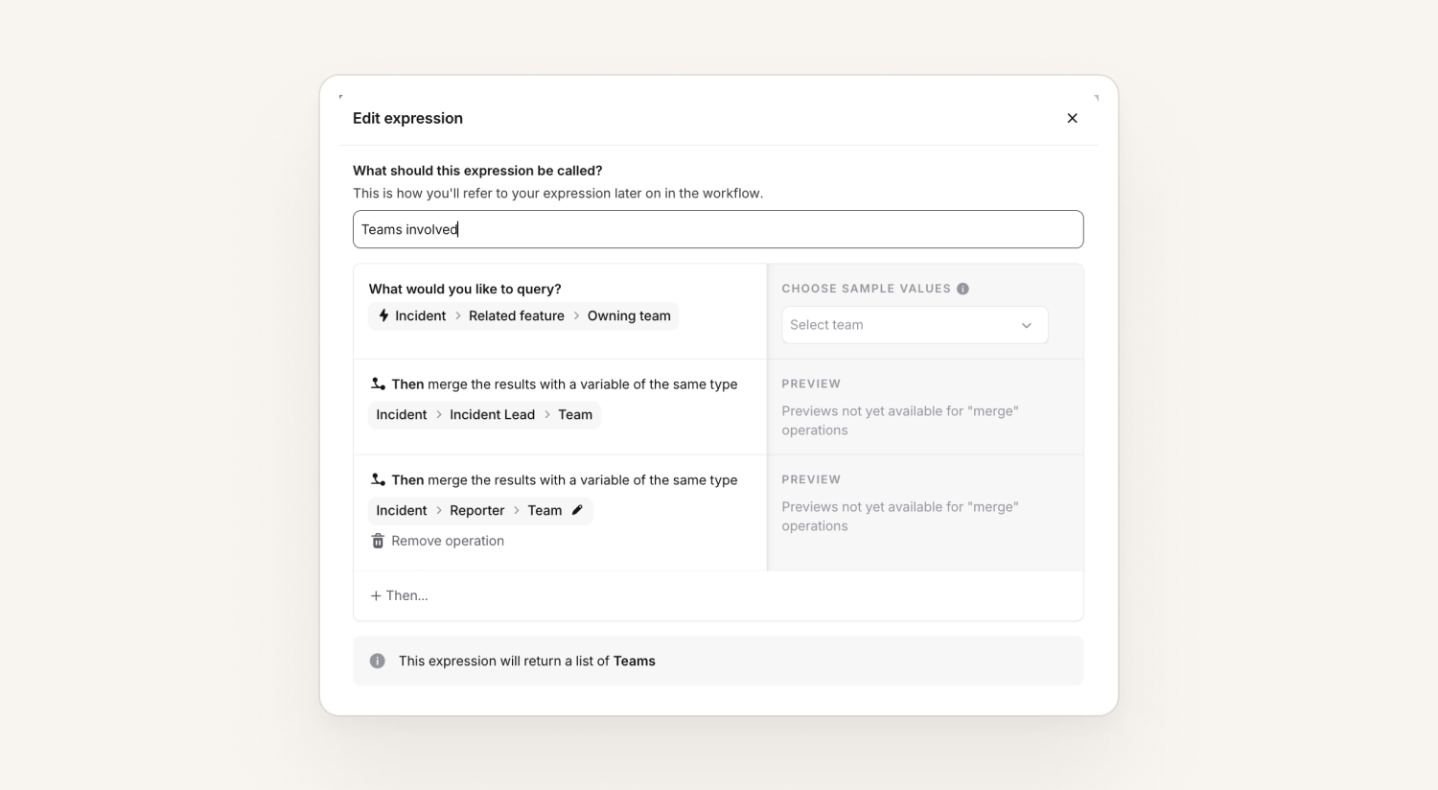
Task: Click the lightning bolt icon beside Incident
Action: (383, 315)
